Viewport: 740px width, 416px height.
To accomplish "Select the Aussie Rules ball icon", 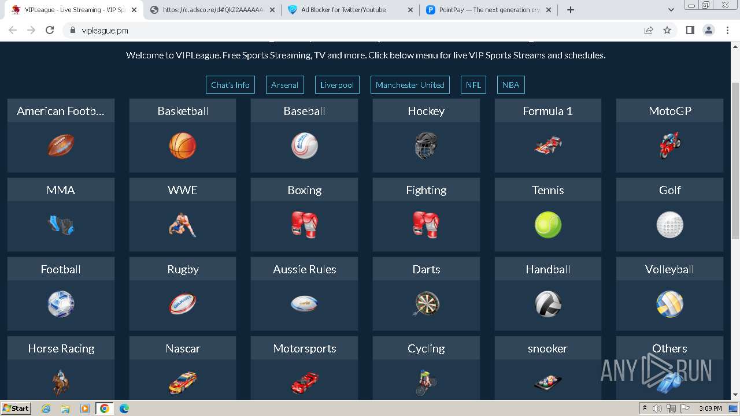I will [305, 304].
